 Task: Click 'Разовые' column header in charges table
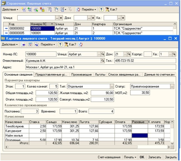[x=140, y=122]
